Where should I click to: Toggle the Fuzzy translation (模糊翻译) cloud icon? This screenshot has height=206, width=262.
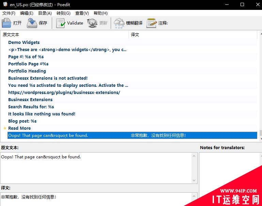[x=119, y=23]
